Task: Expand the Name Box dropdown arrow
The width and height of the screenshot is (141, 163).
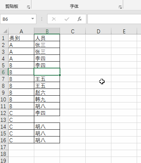Action: point(32,19)
